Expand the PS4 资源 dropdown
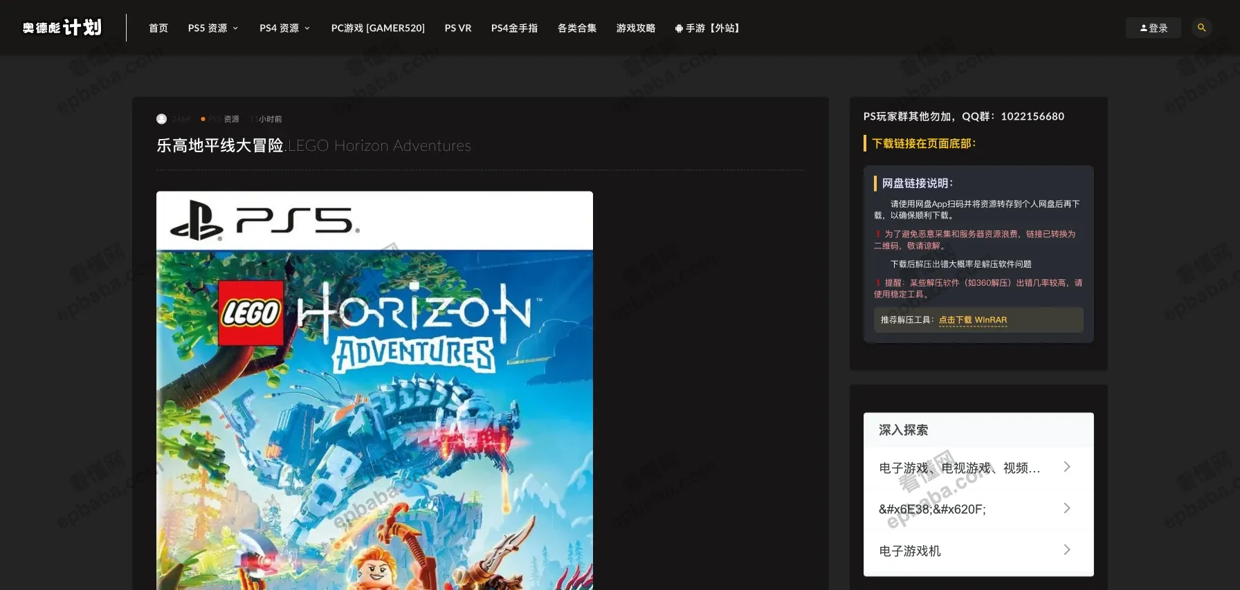This screenshot has width=1240, height=590. tap(284, 28)
